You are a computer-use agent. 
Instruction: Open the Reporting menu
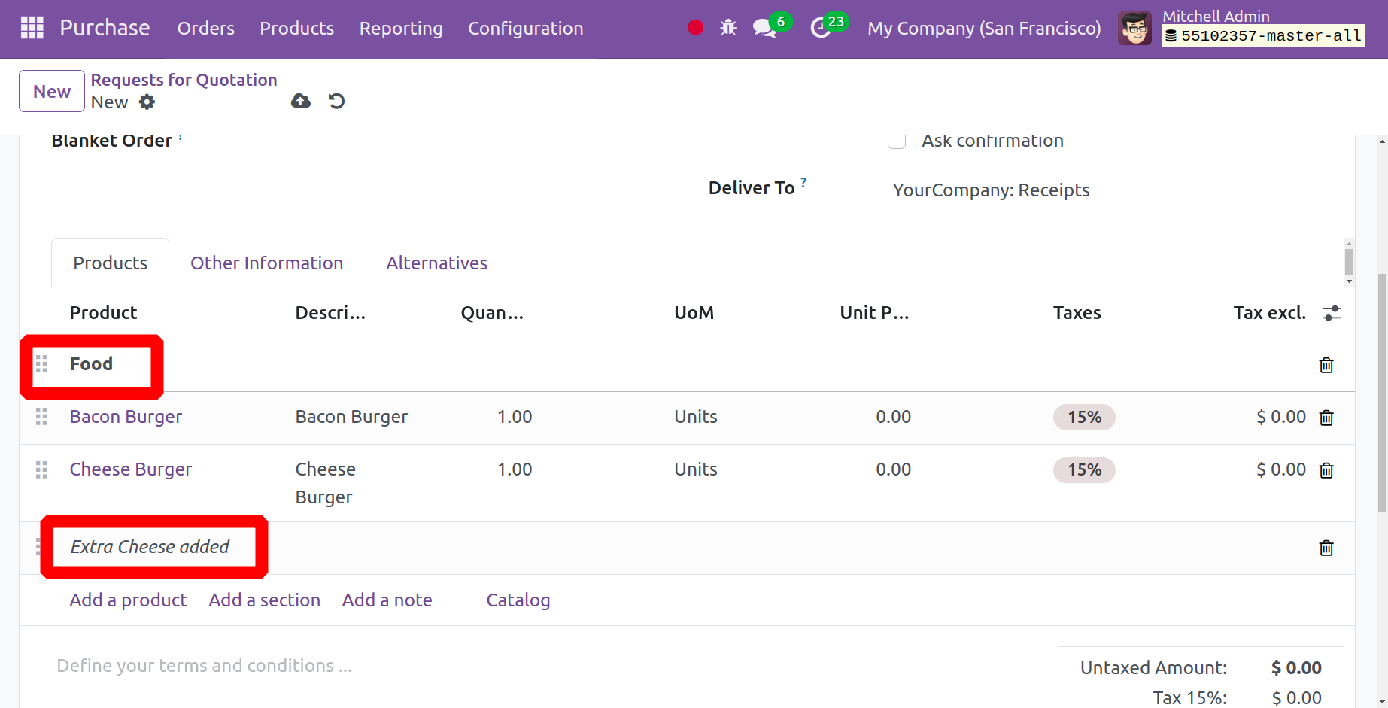(401, 29)
